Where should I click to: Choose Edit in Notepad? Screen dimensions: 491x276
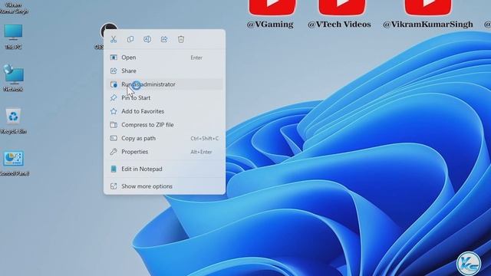click(x=164, y=169)
